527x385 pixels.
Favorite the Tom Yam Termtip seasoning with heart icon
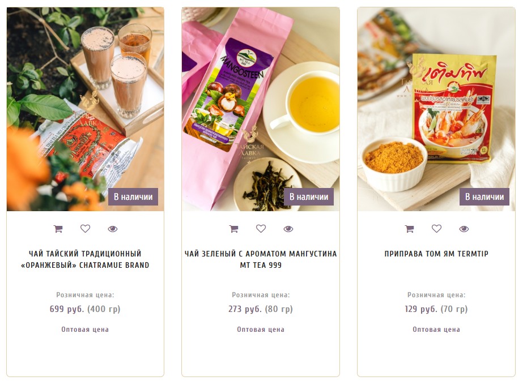pyautogui.click(x=436, y=229)
